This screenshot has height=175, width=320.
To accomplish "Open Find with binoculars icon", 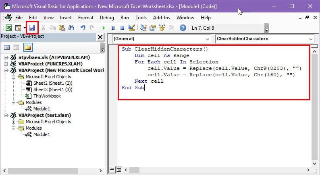I will (71, 28).
